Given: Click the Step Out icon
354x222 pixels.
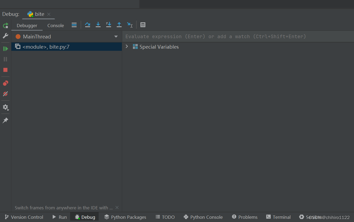Looking at the screenshot, I should pos(119,24).
